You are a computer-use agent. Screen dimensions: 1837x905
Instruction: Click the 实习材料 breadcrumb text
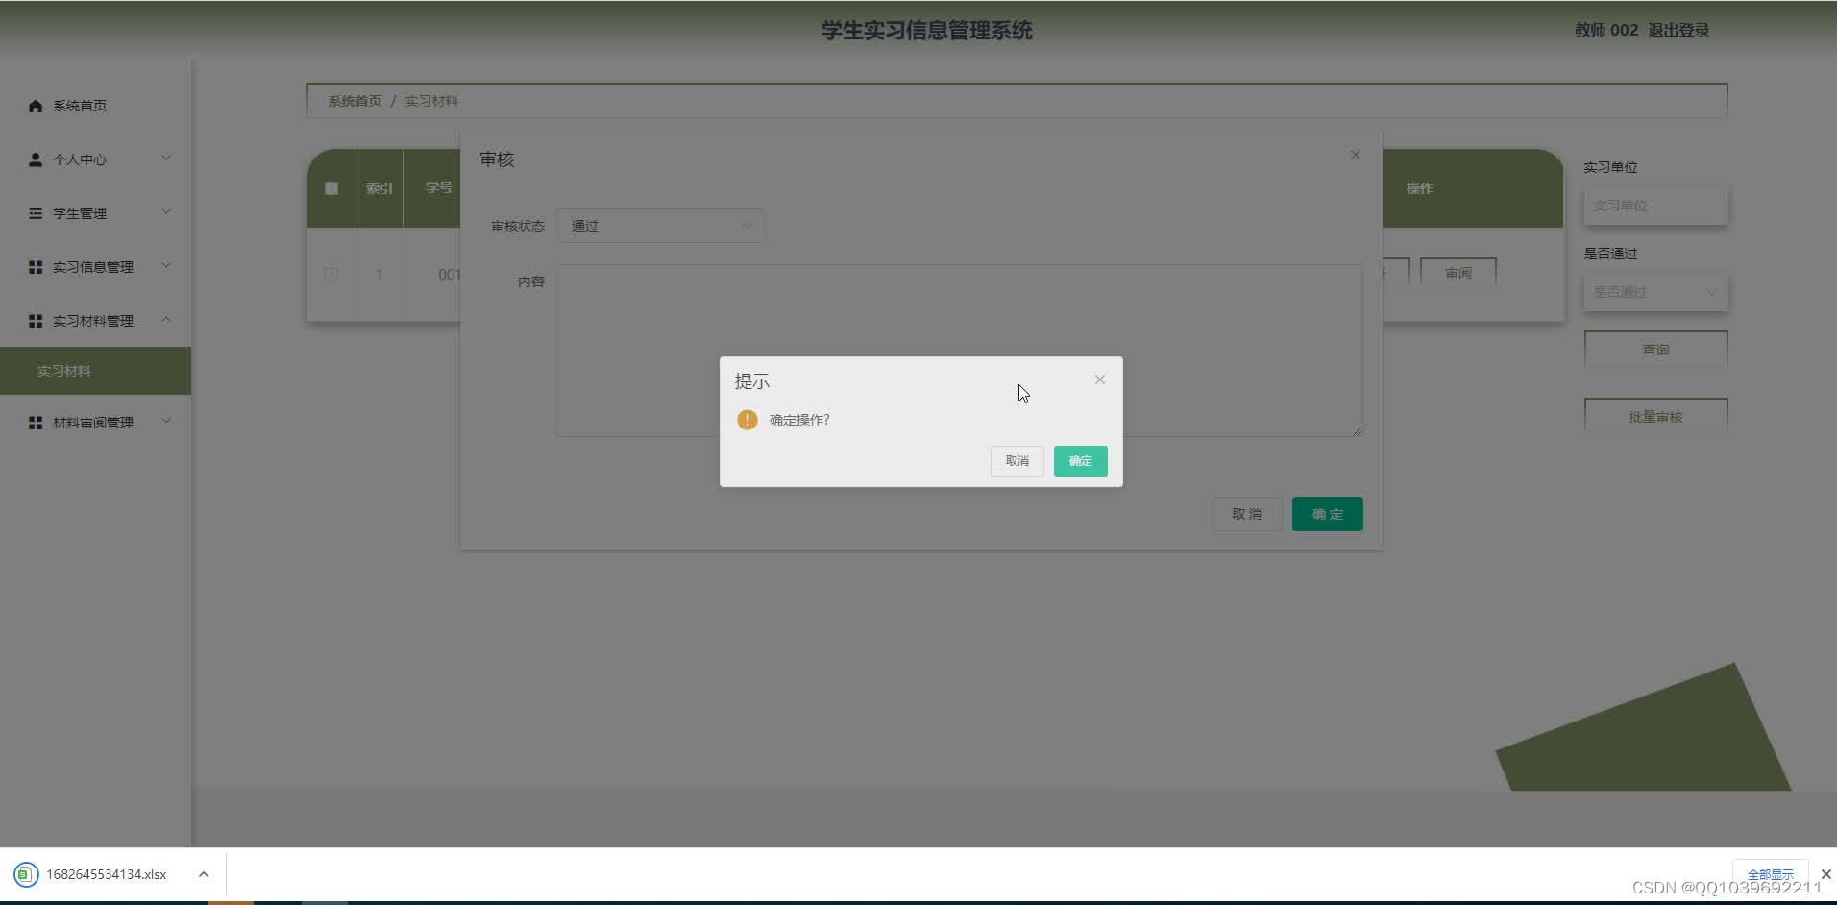(431, 101)
